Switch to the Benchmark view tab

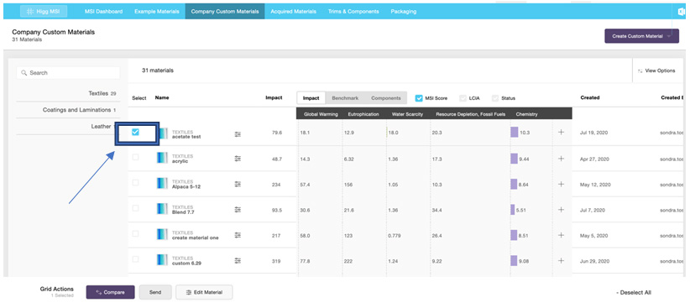tap(345, 98)
